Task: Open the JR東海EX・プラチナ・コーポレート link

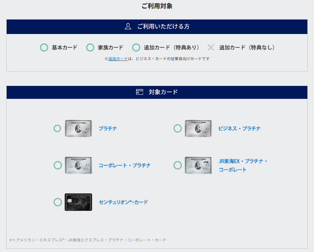Action: (x=243, y=165)
